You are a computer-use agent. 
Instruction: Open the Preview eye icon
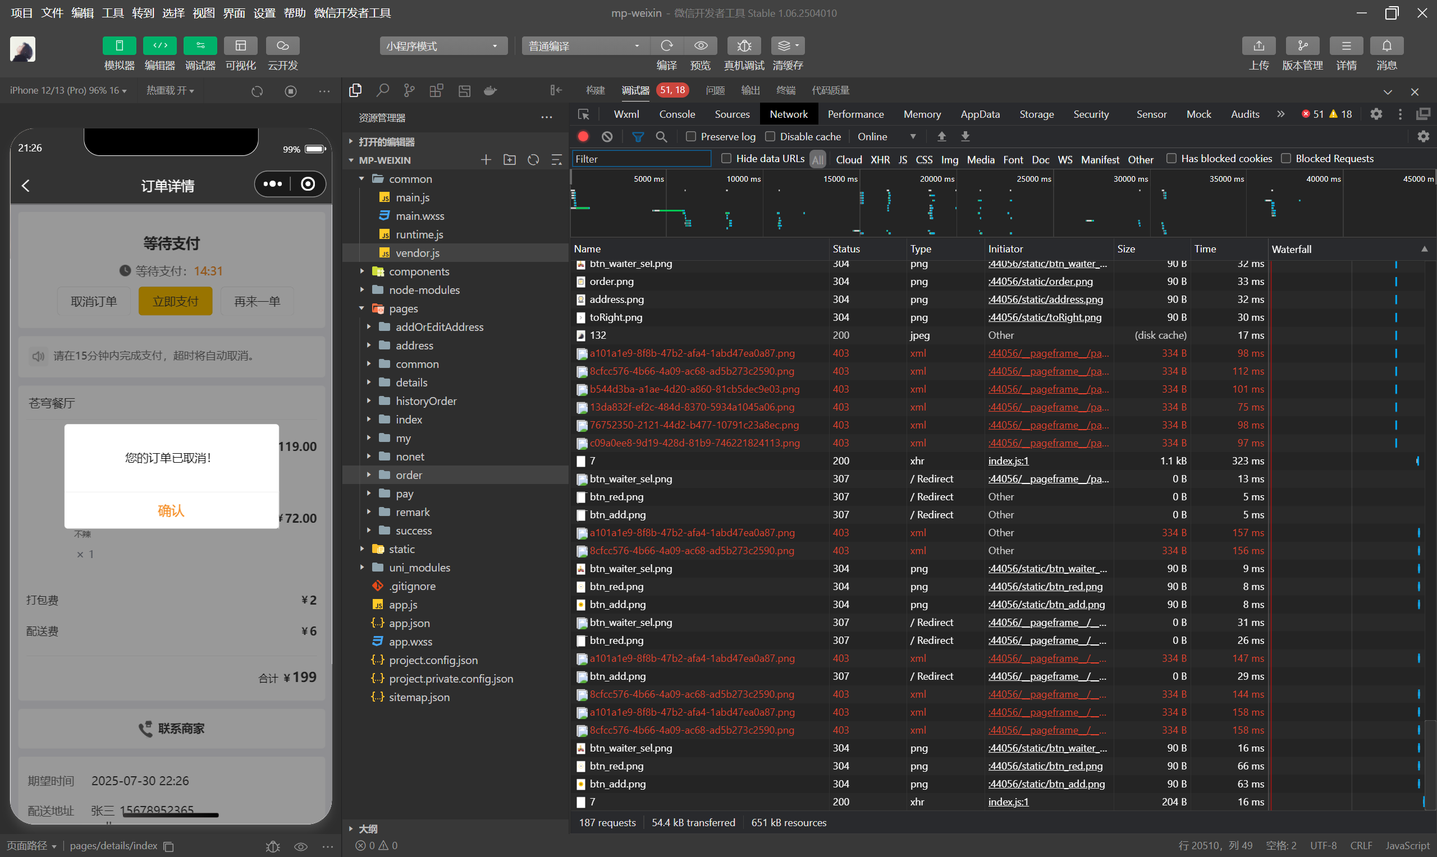701,46
